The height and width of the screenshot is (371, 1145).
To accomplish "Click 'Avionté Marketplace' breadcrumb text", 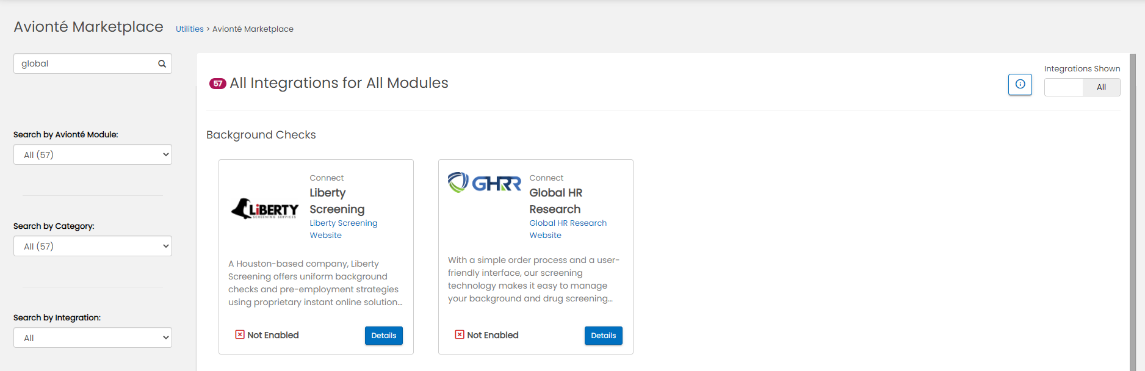I will point(253,29).
